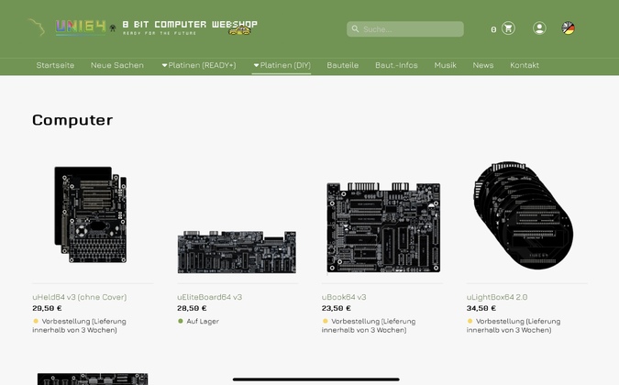This screenshot has width=619, height=385.
Task: Click the UNI64 logo
Action: 81,27
